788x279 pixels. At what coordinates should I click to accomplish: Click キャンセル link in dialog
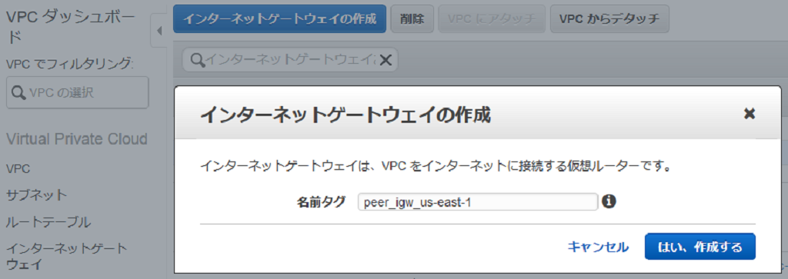coord(597,247)
